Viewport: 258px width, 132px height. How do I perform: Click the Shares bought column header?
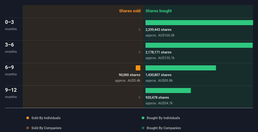(x=158, y=11)
